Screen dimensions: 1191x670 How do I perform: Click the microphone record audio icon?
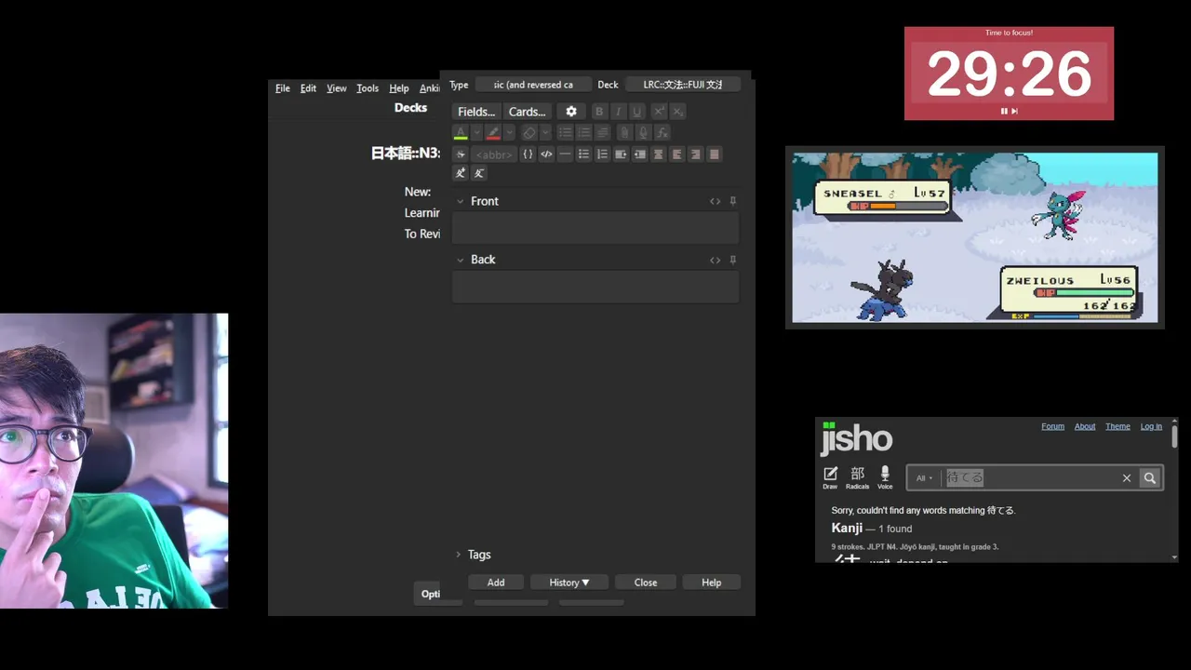click(642, 133)
